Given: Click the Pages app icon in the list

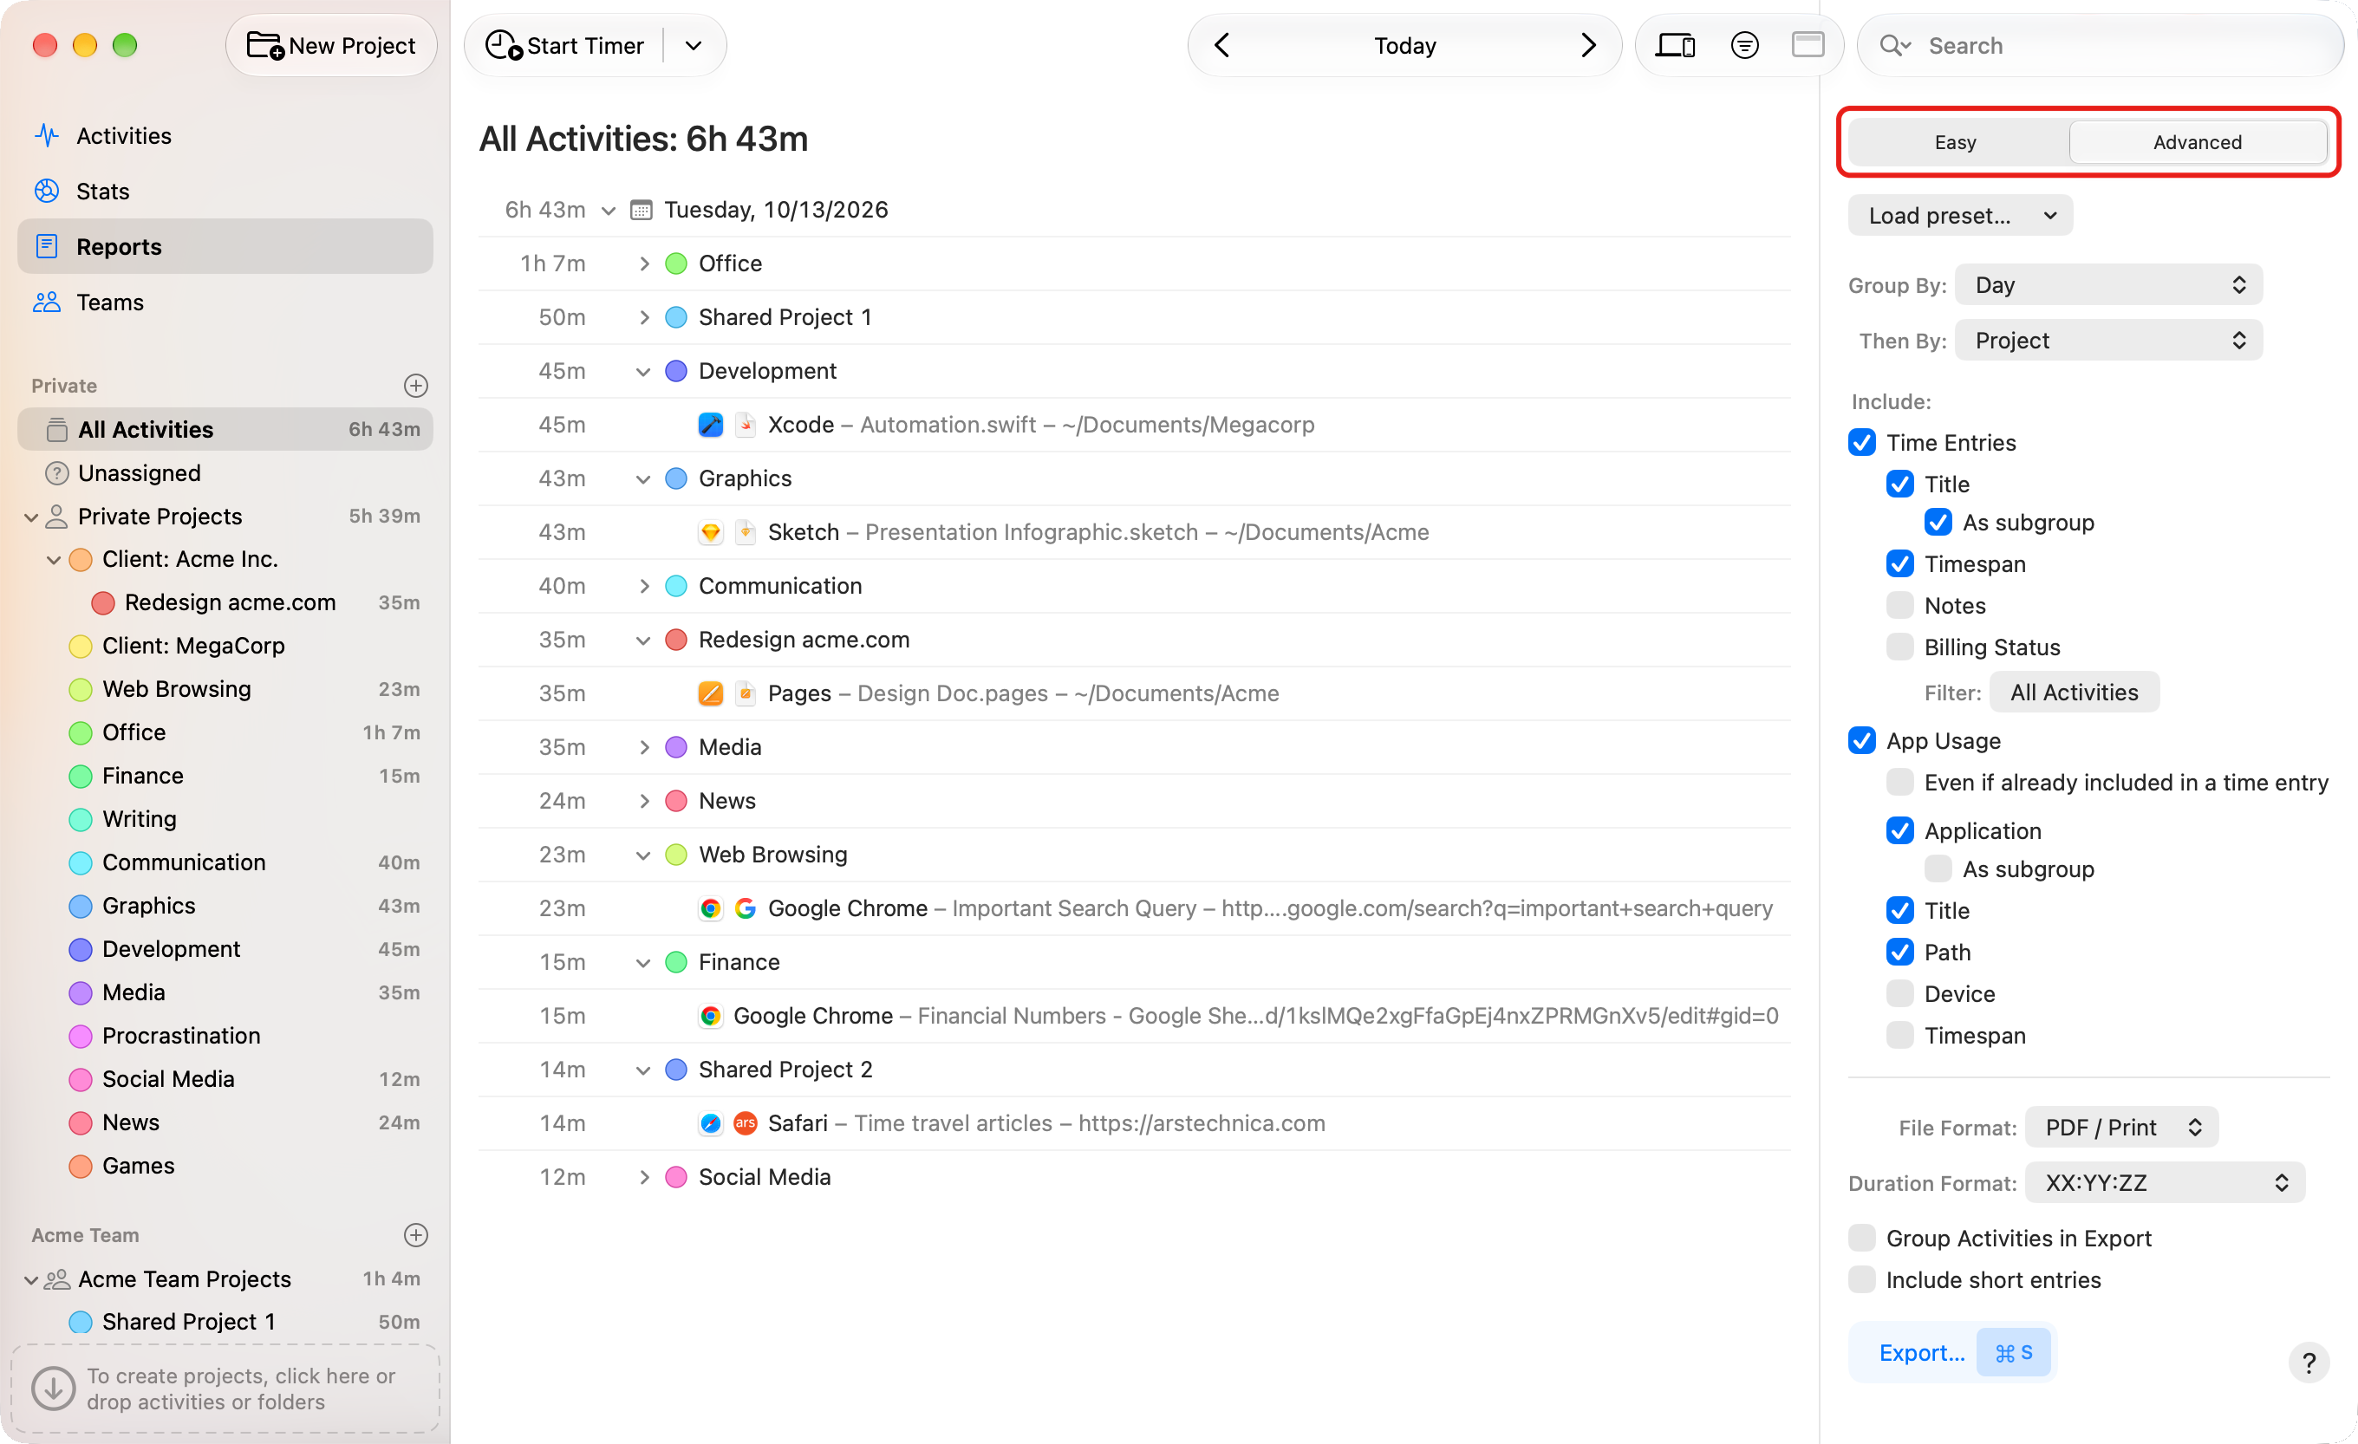Looking at the screenshot, I should tap(710, 693).
